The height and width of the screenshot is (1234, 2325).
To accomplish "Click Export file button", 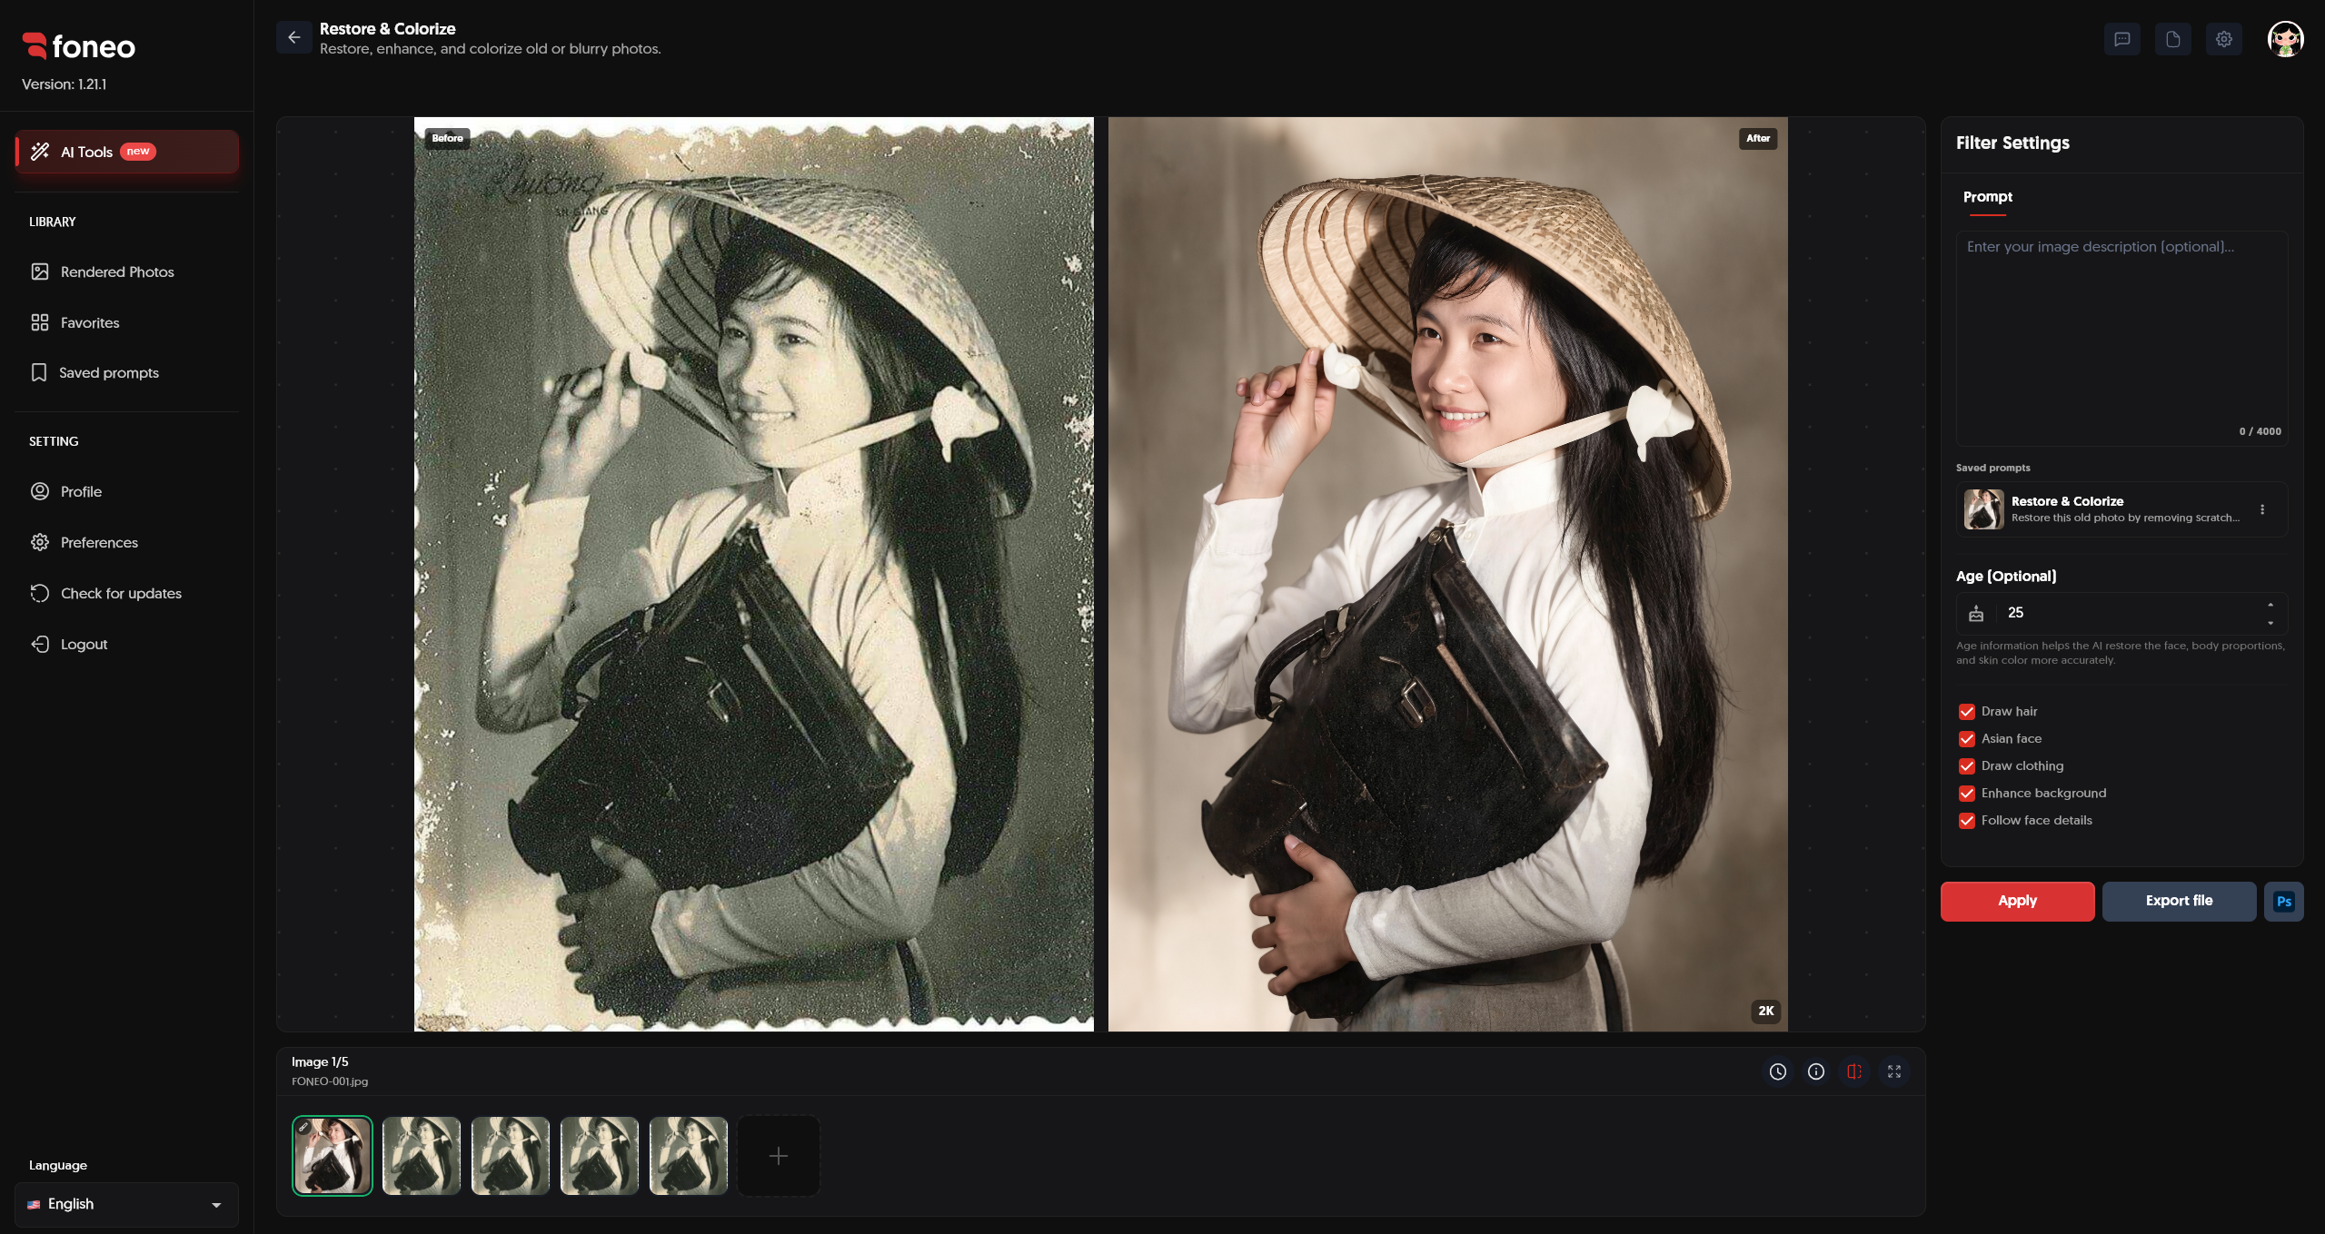I will tap(2179, 902).
